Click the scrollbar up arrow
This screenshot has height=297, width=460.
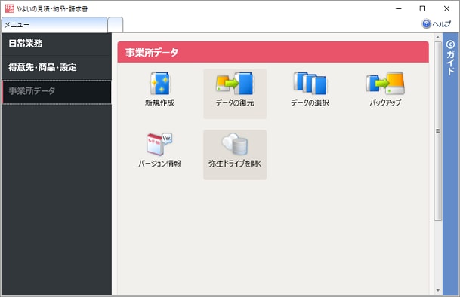click(x=437, y=38)
